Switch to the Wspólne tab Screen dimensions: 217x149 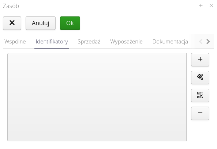[15, 42]
